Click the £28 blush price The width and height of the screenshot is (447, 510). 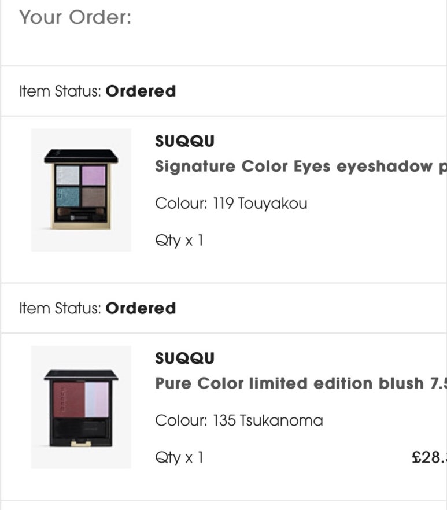click(429, 457)
